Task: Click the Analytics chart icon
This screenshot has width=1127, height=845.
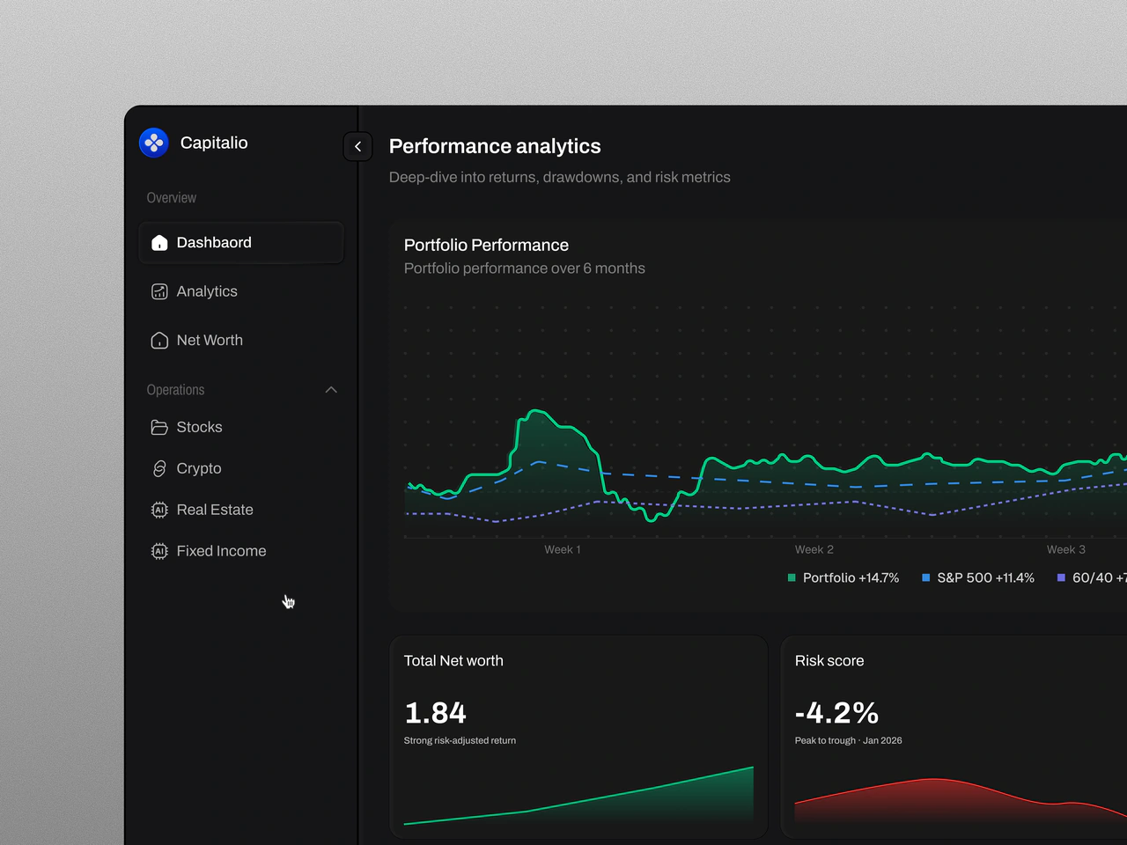Action: pyautogui.click(x=159, y=291)
